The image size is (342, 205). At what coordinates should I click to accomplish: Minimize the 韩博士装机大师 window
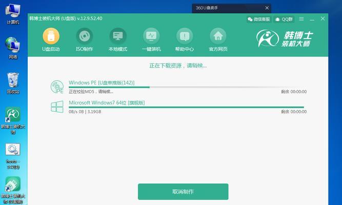pyautogui.click(x=312, y=19)
